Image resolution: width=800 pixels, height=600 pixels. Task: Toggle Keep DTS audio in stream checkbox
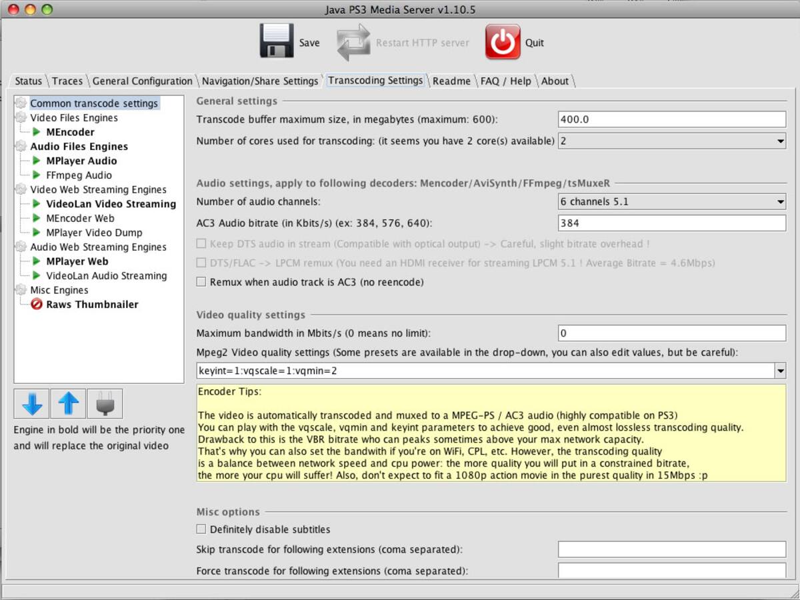click(201, 244)
